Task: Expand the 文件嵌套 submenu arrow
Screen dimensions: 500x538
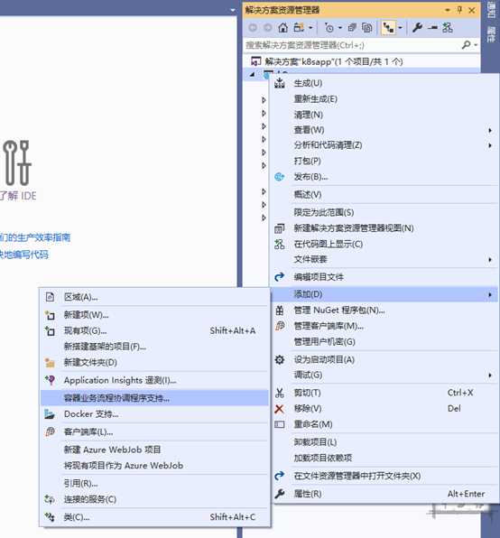Action: [490, 260]
